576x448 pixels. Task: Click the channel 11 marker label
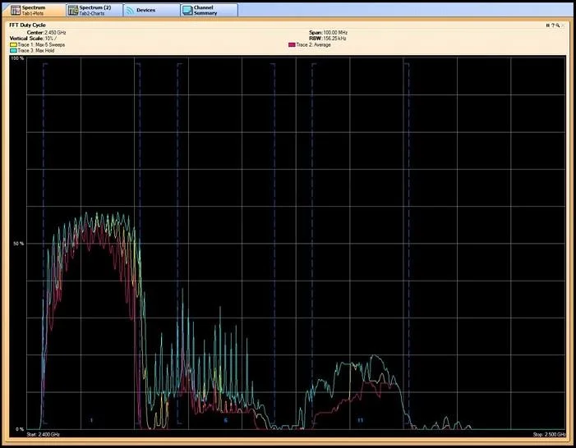pos(361,420)
